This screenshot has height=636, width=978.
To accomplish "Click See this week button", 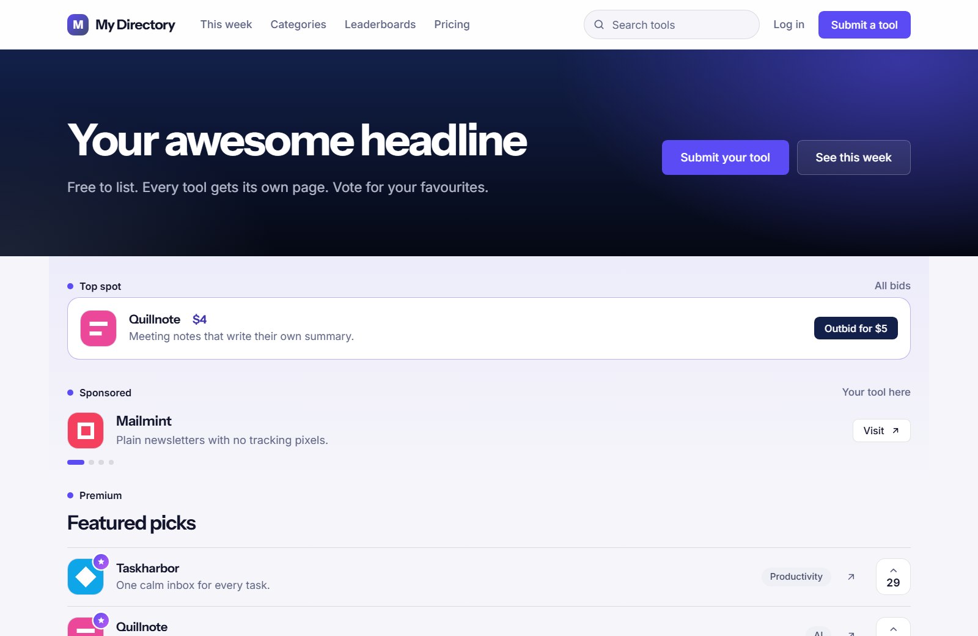I will [854, 158].
